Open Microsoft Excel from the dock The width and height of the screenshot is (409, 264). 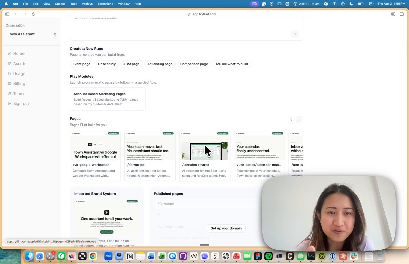(162, 256)
